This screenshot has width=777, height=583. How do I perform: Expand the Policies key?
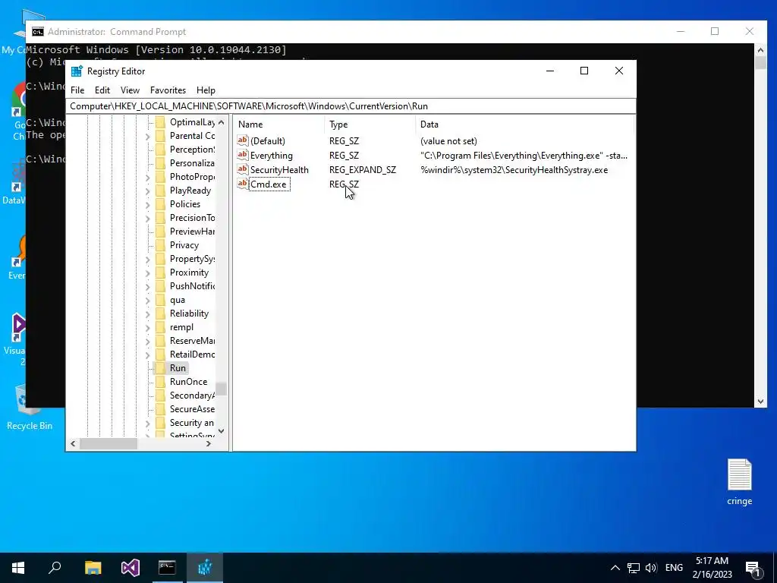tap(148, 205)
